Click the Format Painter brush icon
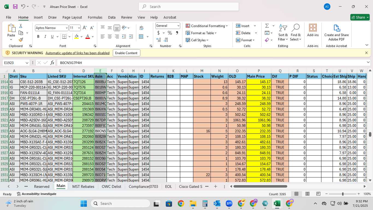373x210 pixels. point(21,40)
